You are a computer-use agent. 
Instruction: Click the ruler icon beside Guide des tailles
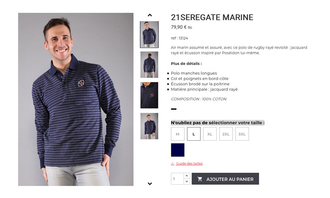point(172,164)
